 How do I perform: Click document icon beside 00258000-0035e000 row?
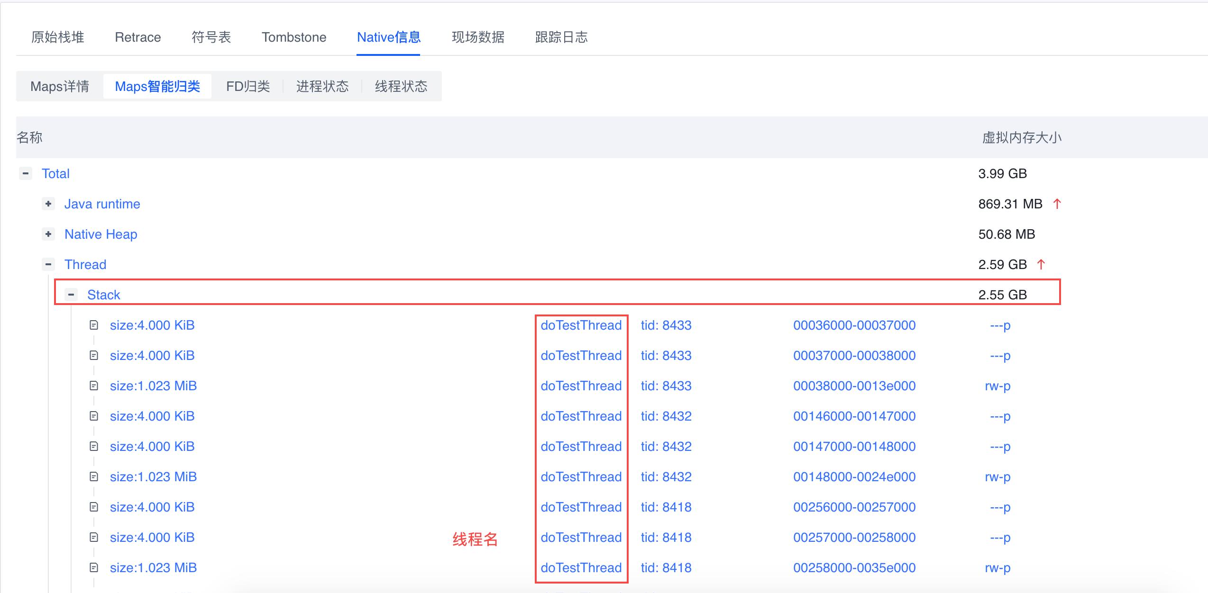click(x=94, y=567)
